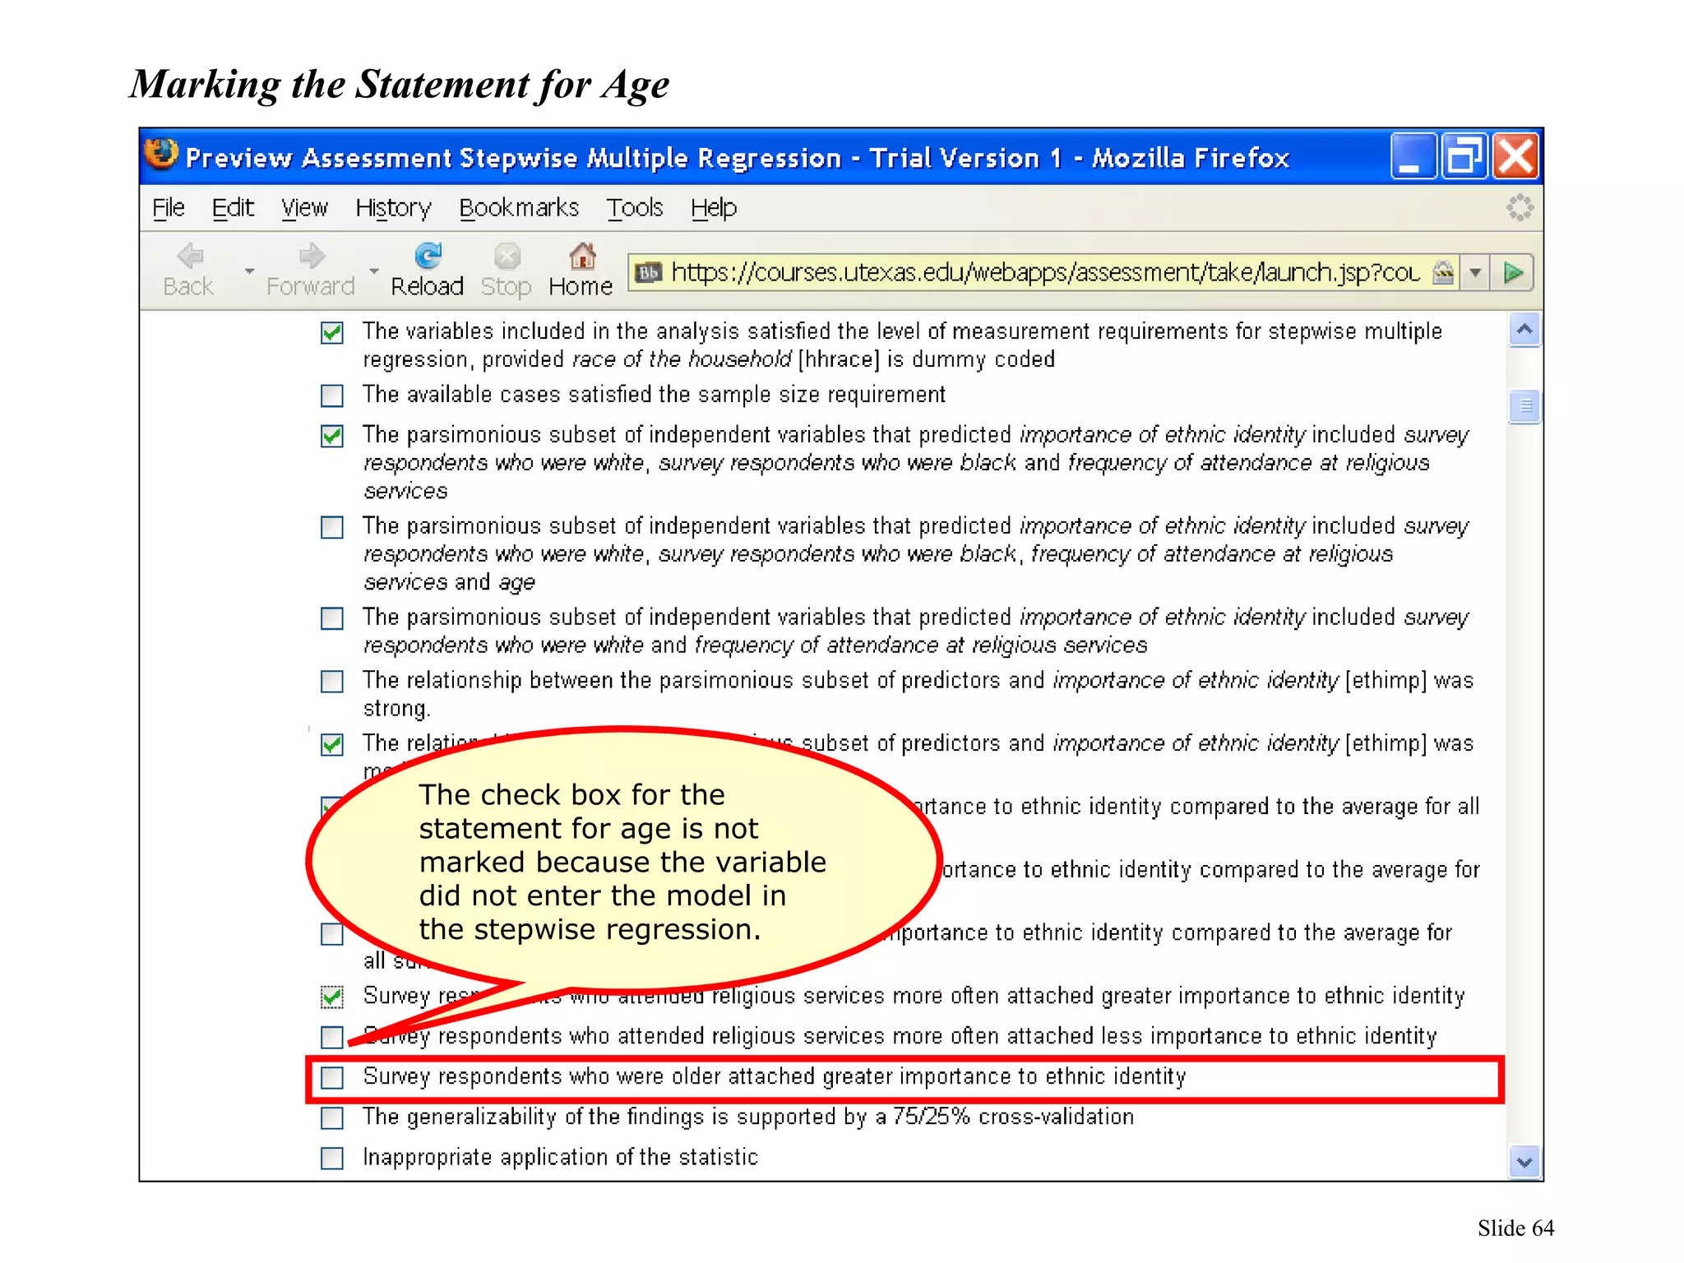The width and height of the screenshot is (1684, 1263).
Task: Click the vertical scrollbar thumb
Action: [1524, 406]
